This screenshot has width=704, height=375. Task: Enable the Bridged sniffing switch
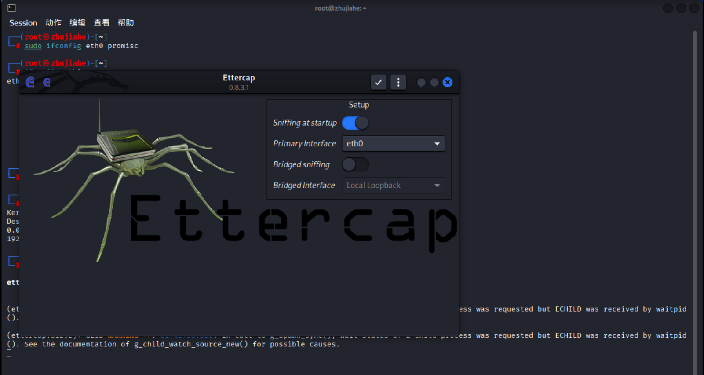click(355, 164)
